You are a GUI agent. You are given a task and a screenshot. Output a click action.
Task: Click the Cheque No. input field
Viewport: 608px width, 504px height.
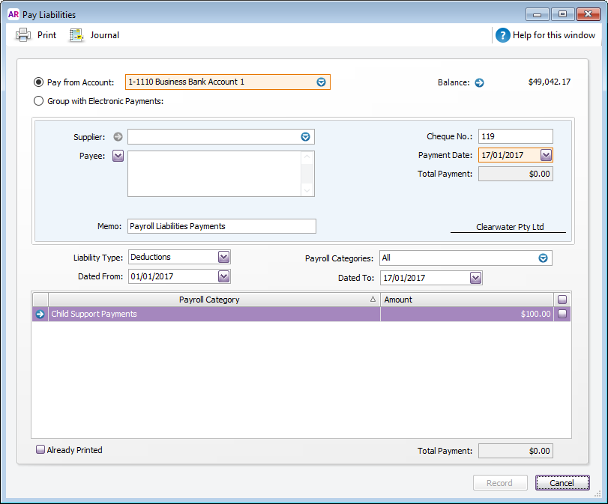click(515, 136)
